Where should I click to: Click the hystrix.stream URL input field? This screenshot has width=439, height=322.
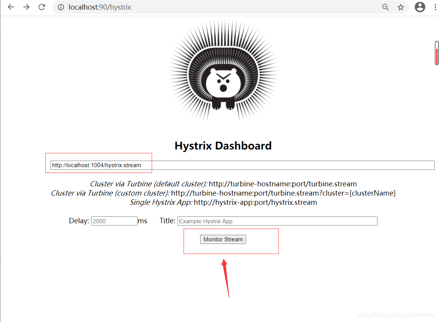point(242,165)
